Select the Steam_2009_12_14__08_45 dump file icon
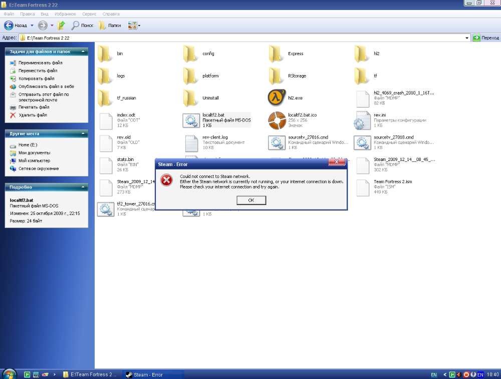This screenshot has width=501, height=379. tap(362, 165)
